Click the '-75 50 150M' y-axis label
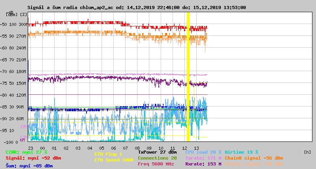The image size is (316, 169). click(13, 83)
